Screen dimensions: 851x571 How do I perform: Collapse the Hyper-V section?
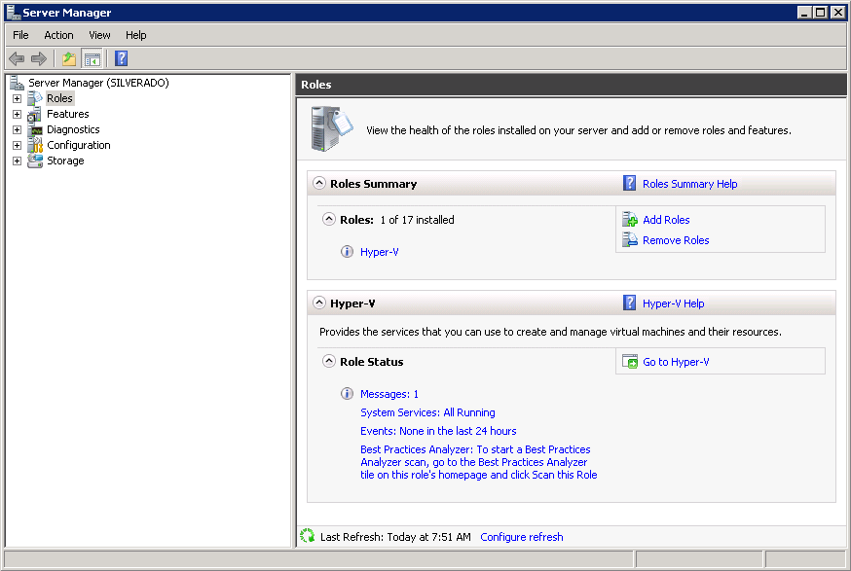point(319,303)
